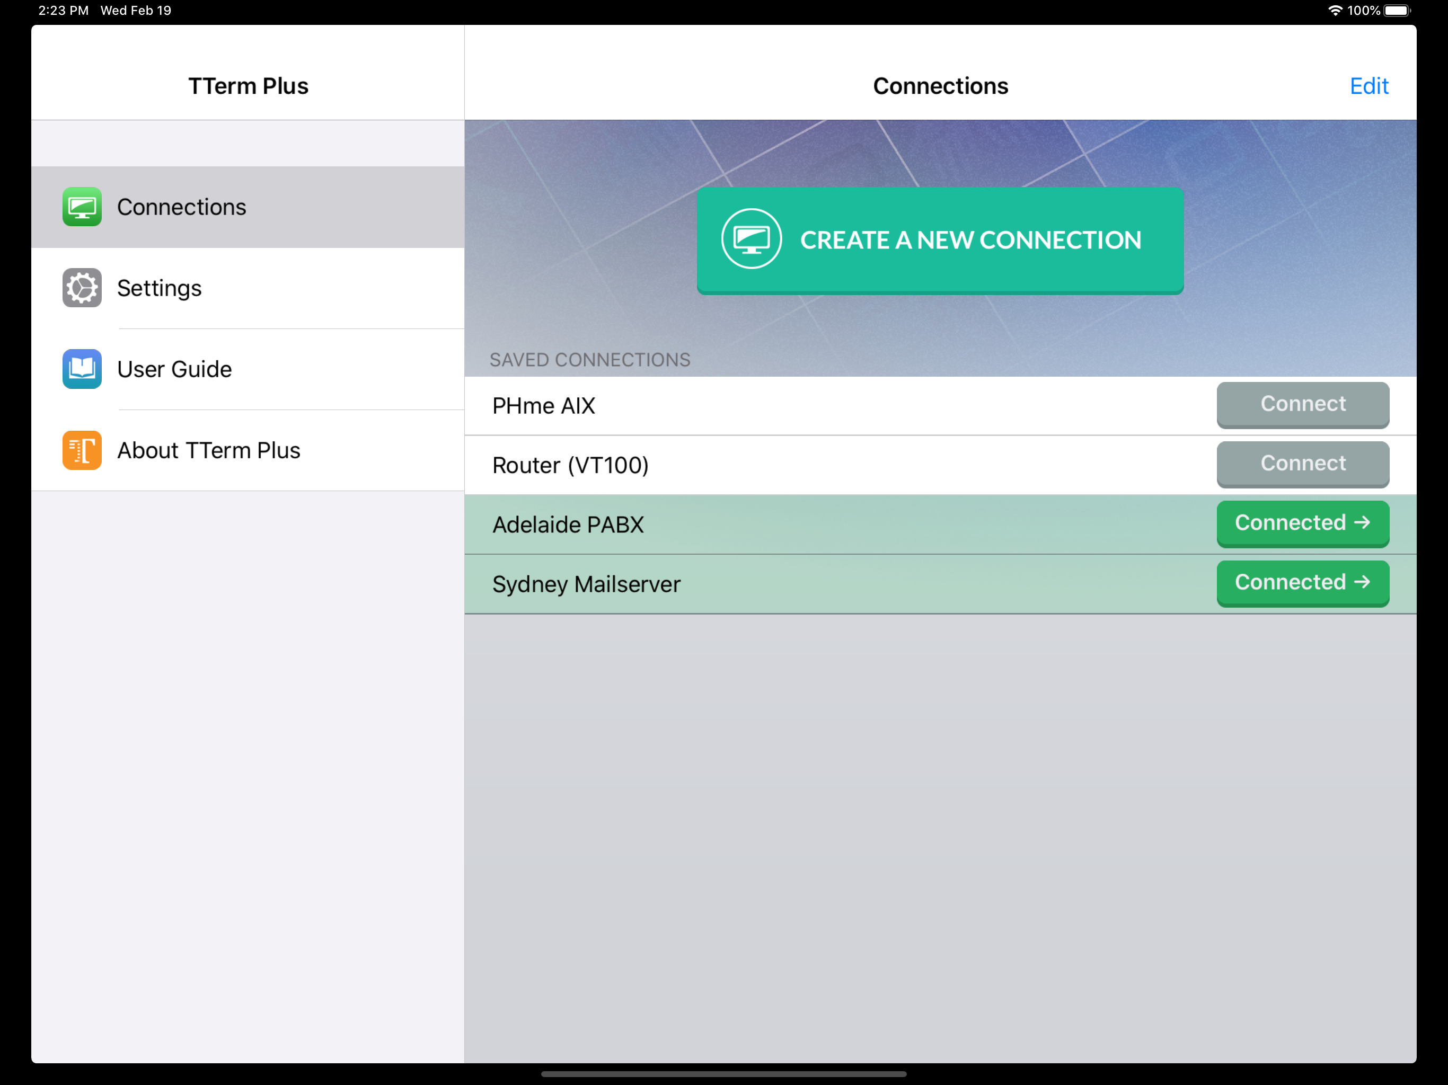Click the orange About TTerm Plus icon

coord(82,450)
